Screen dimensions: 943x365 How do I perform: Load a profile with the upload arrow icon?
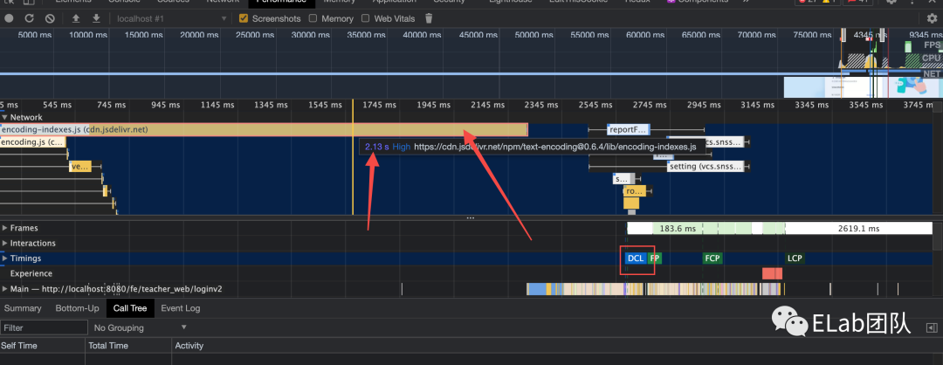(x=76, y=18)
